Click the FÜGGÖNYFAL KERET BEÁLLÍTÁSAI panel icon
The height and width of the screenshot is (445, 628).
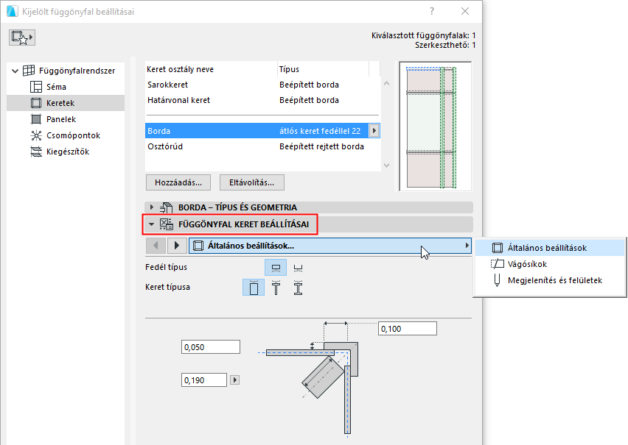coord(166,222)
